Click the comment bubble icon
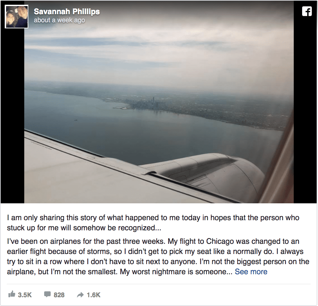The width and height of the screenshot is (318, 306). click(47, 294)
